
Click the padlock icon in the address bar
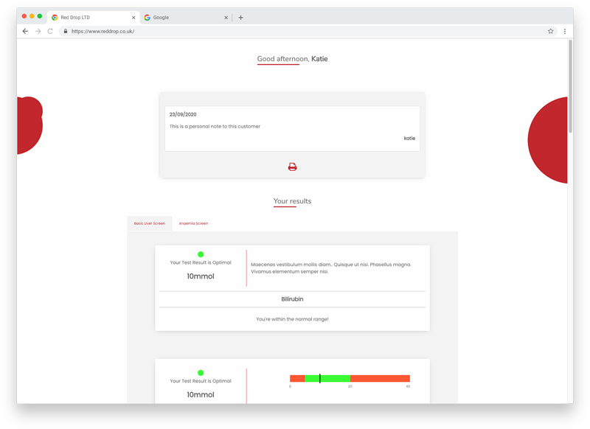coord(66,31)
